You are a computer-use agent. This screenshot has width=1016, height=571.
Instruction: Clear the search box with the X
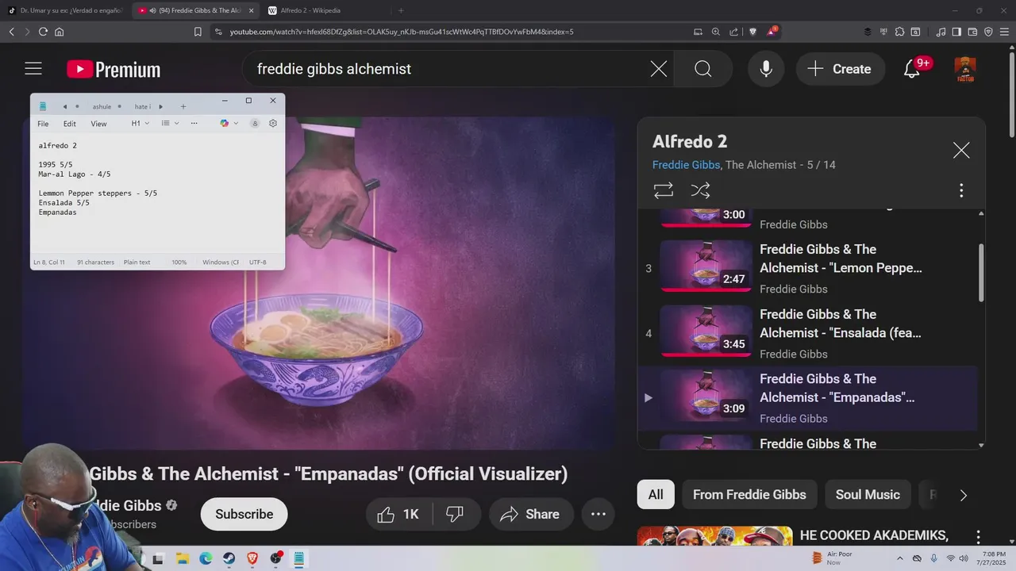point(659,69)
